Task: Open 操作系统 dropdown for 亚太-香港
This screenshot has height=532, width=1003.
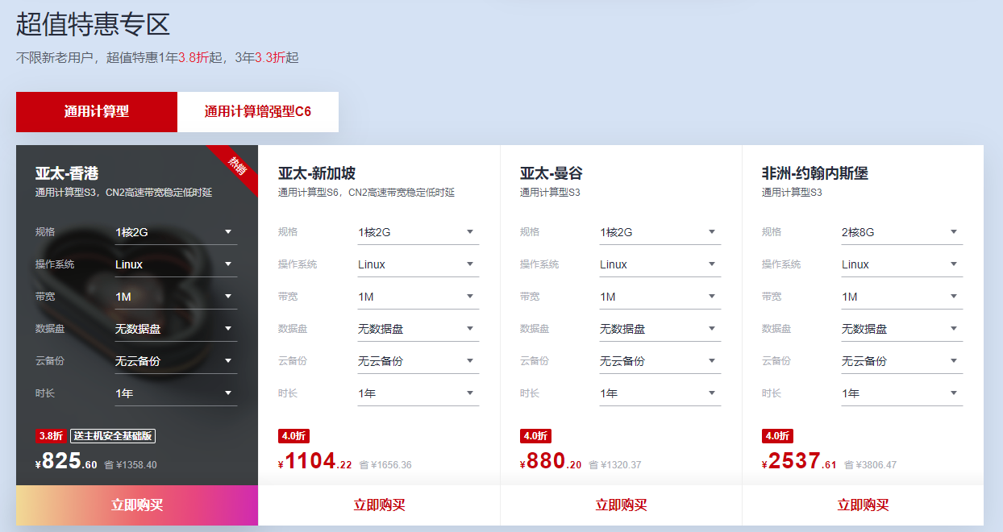Action: (176, 264)
